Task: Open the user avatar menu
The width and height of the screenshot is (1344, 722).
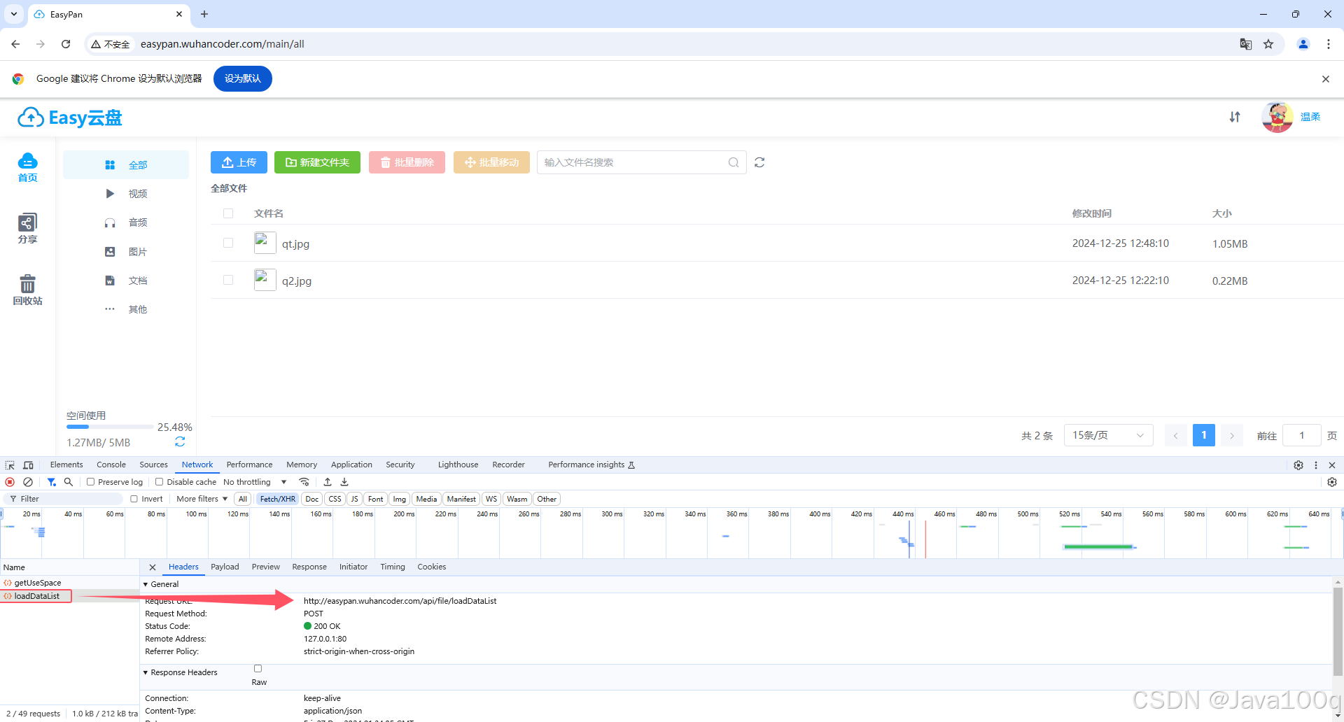Action: tap(1277, 117)
